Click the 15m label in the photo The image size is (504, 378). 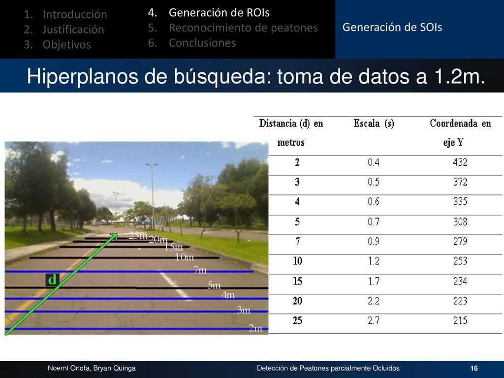tap(174, 247)
